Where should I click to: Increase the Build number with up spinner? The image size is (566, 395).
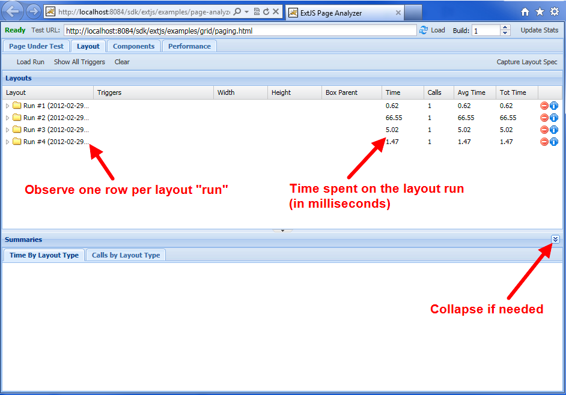505,28
